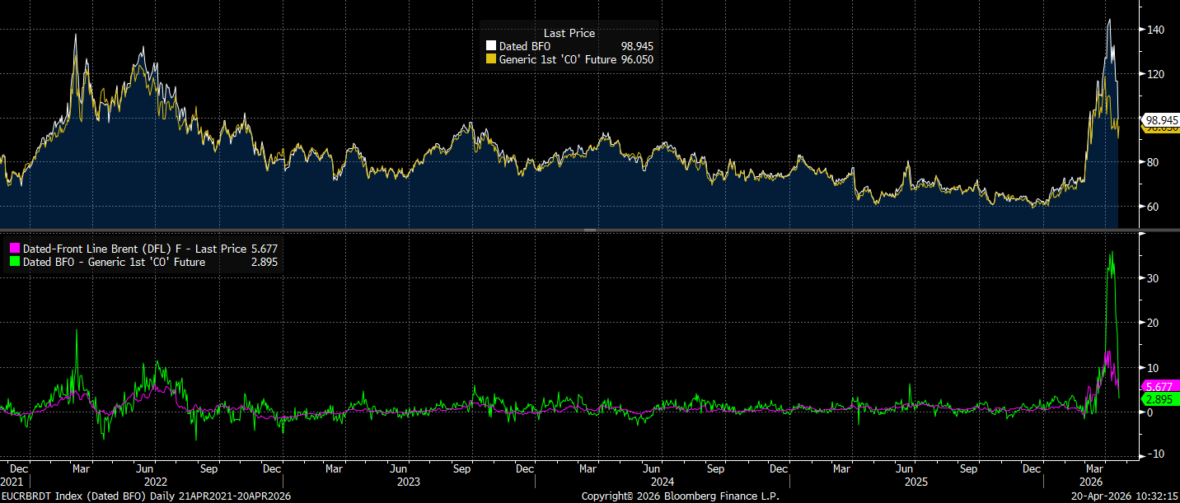
Task: Click the magenta DFL legend swatch
Action: coord(14,249)
